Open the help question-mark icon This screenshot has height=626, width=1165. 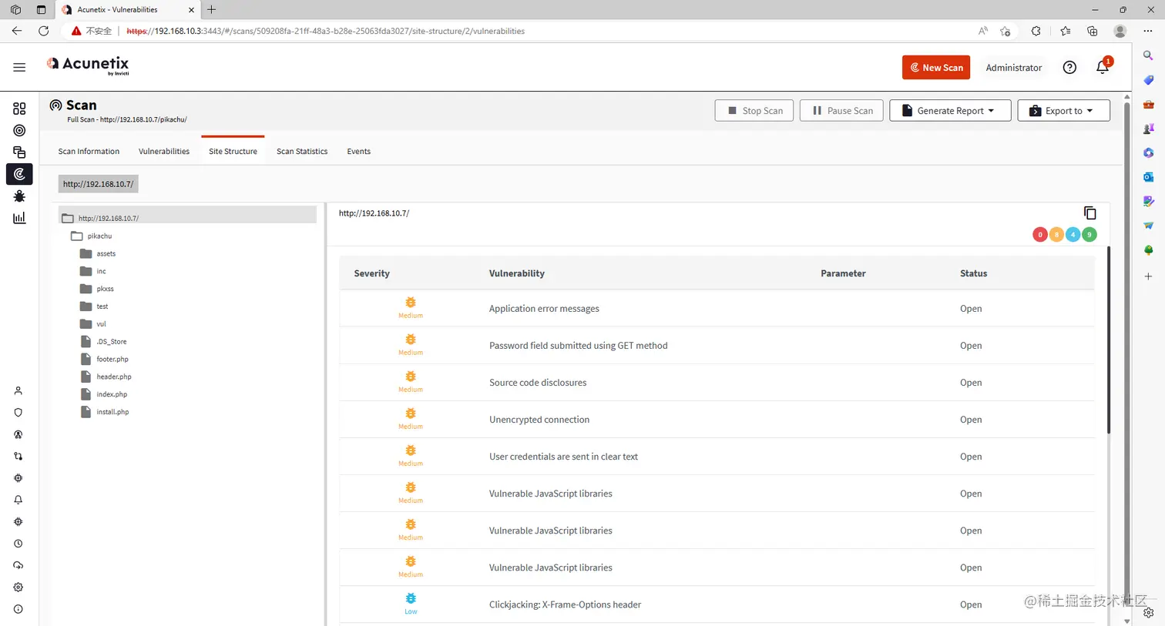(x=1069, y=68)
